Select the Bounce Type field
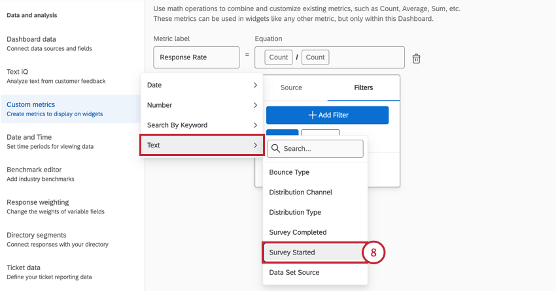This screenshot has width=556, height=291. [x=289, y=172]
